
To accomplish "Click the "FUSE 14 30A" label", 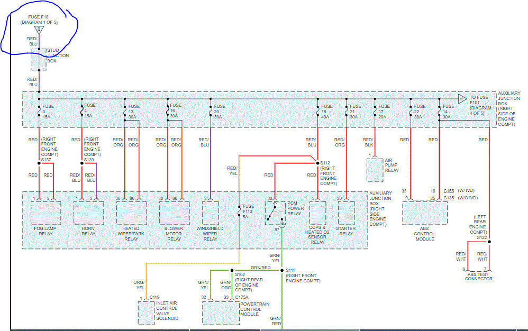I will (x=448, y=112).
